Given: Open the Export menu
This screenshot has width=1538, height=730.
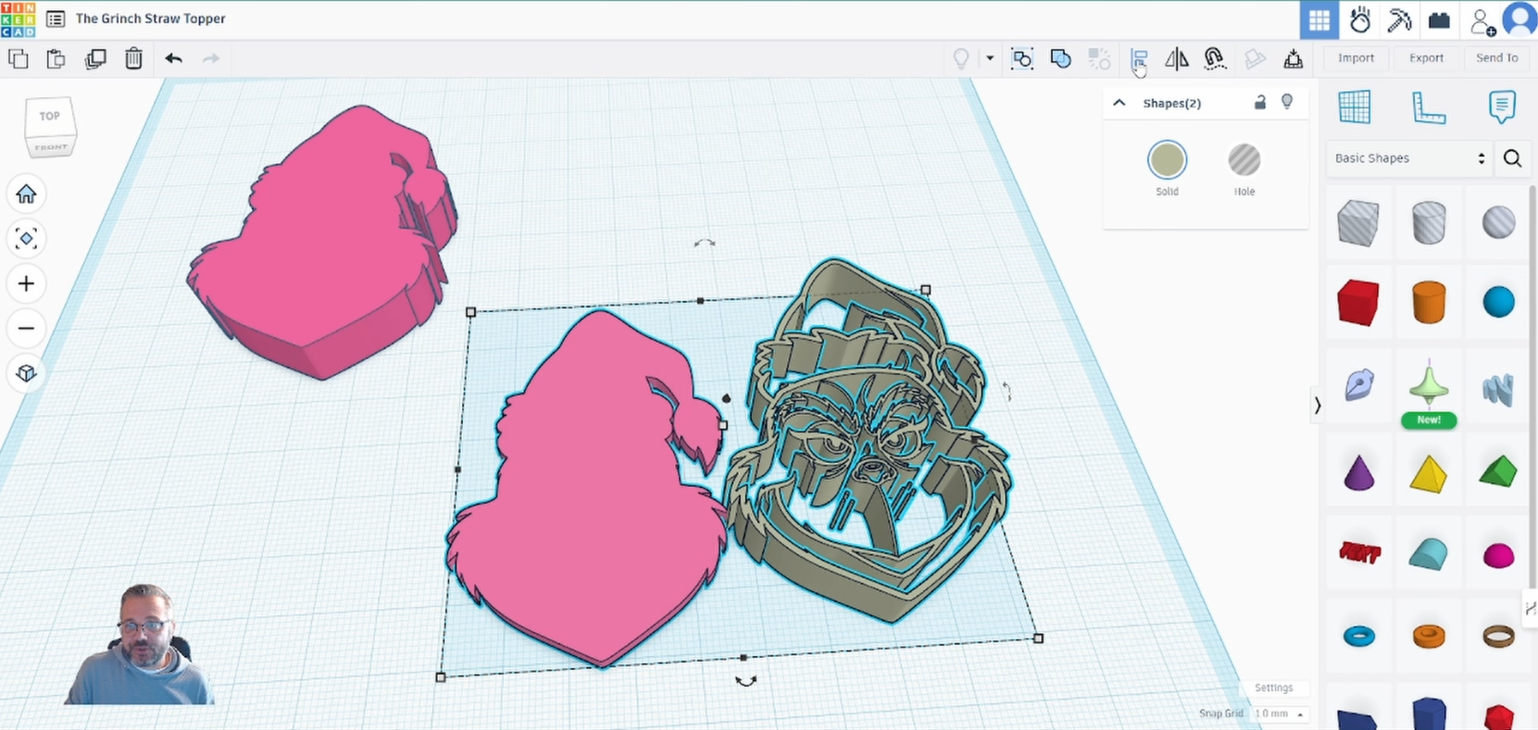Looking at the screenshot, I should (x=1426, y=57).
